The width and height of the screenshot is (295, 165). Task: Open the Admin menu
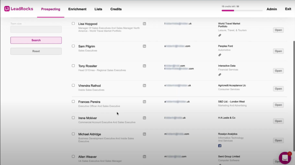click(272, 9)
